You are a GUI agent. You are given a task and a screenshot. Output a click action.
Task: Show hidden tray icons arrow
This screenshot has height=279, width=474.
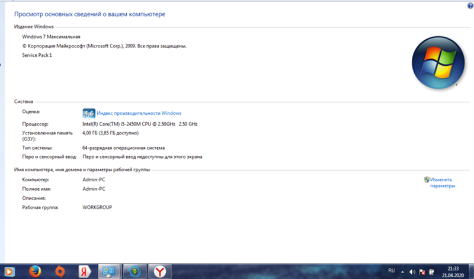click(x=402, y=272)
